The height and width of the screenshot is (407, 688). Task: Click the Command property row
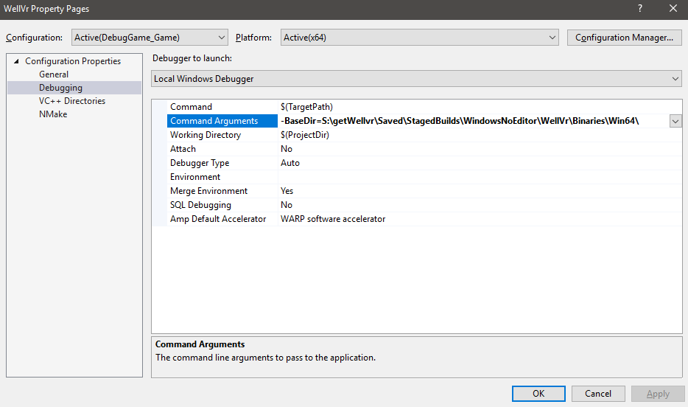point(191,107)
